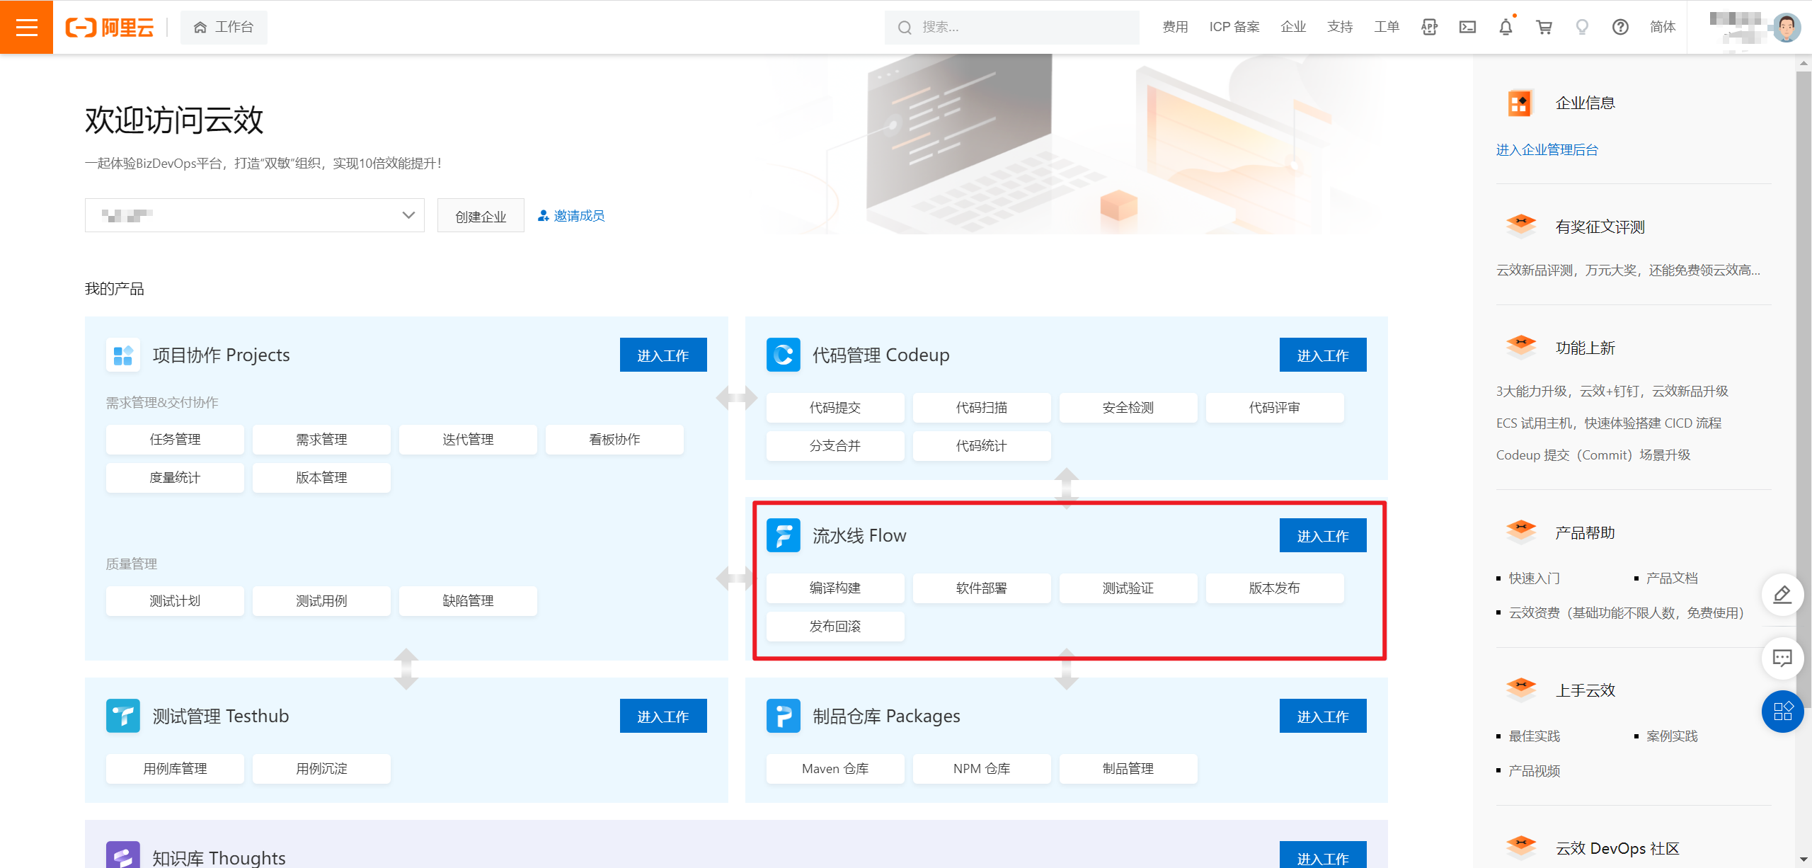This screenshot has height=868, width=1812.
Task: Click the floating edit pencil icon
Action: 1782,595
